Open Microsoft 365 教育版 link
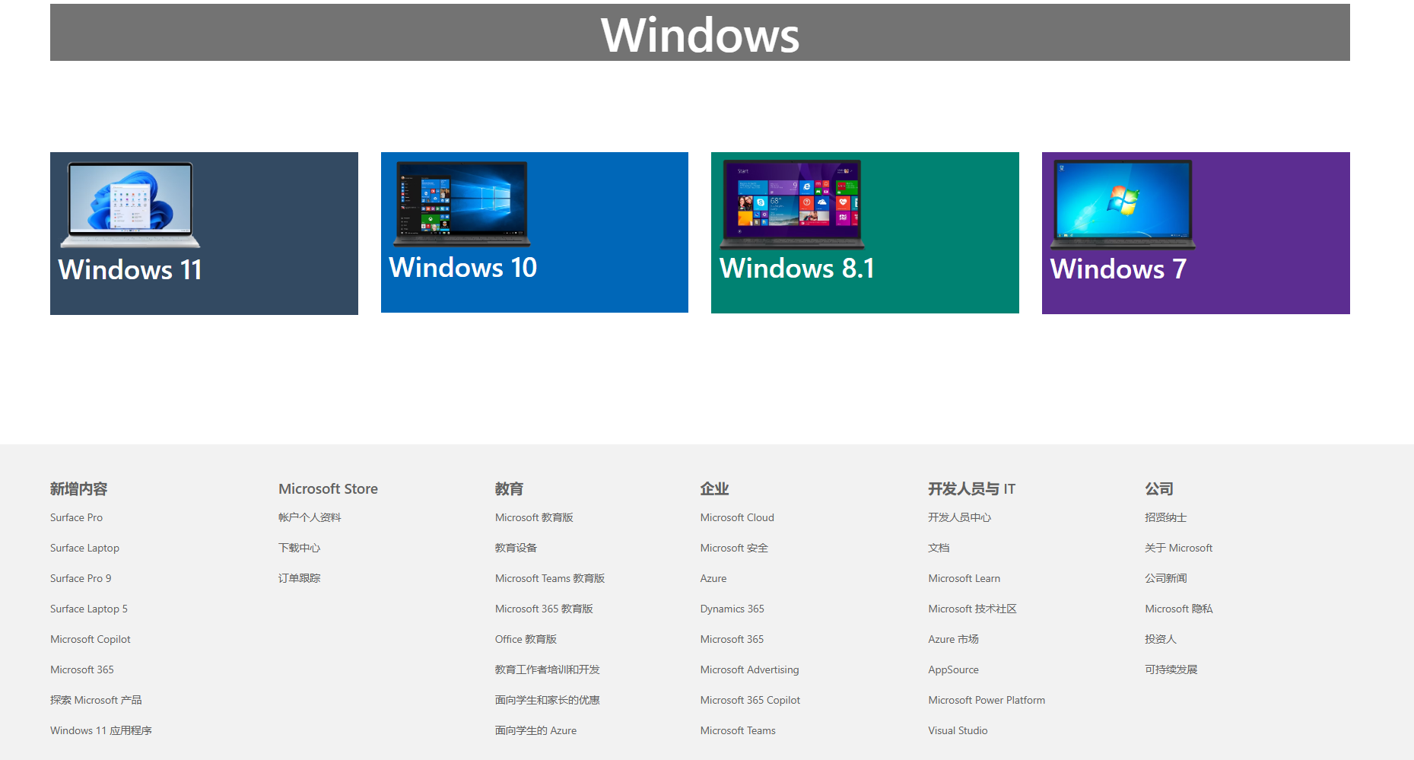This screenshot has height=760, width=1414. click(x=544, y=609)
